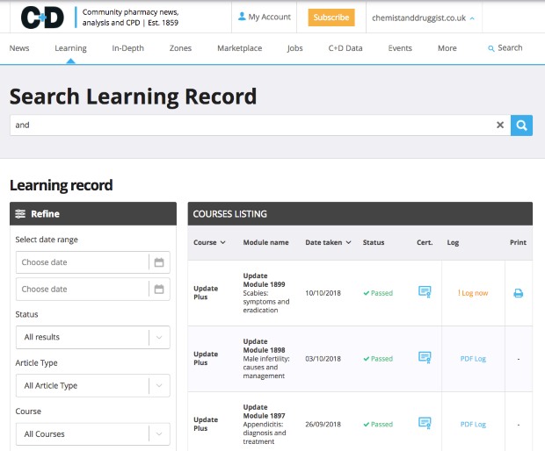Click Passed status for Module 1897
Viewport: 545px width, 451px height.
[x=378, y=425]
